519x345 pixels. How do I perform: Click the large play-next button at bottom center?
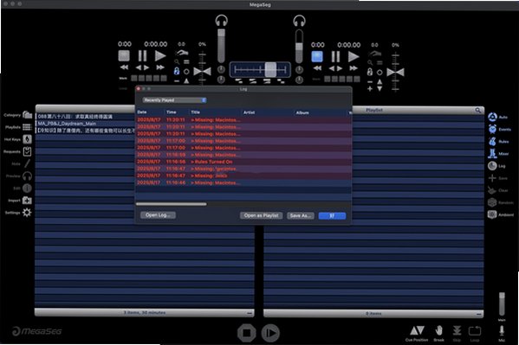point(270,333)
